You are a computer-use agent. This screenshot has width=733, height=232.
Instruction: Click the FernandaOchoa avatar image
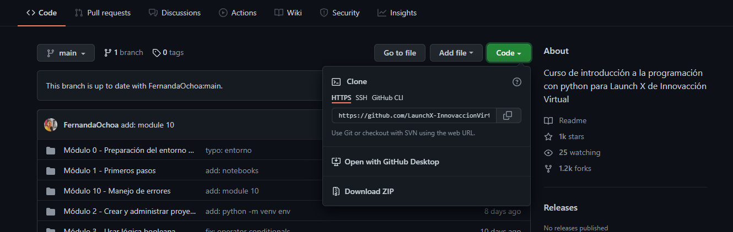tap(51, 125)
